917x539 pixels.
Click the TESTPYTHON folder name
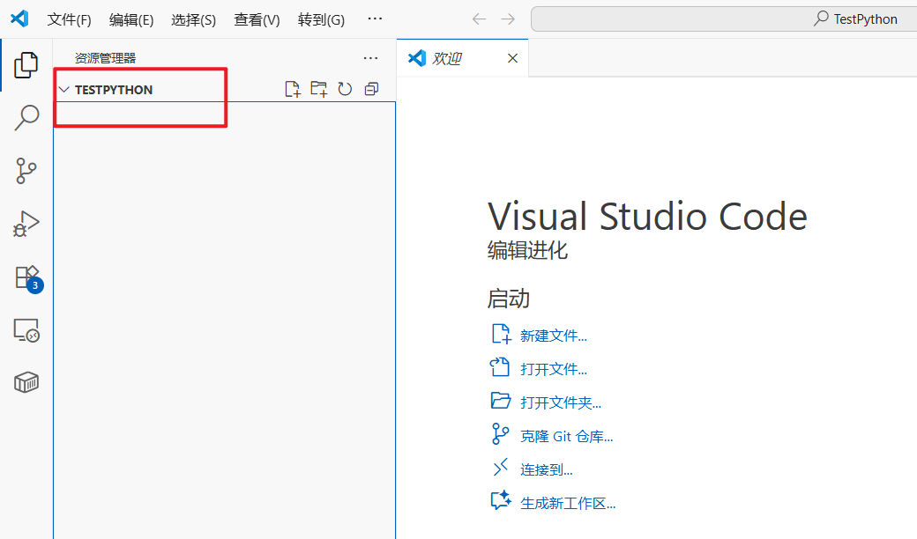[x=114, y=90]
